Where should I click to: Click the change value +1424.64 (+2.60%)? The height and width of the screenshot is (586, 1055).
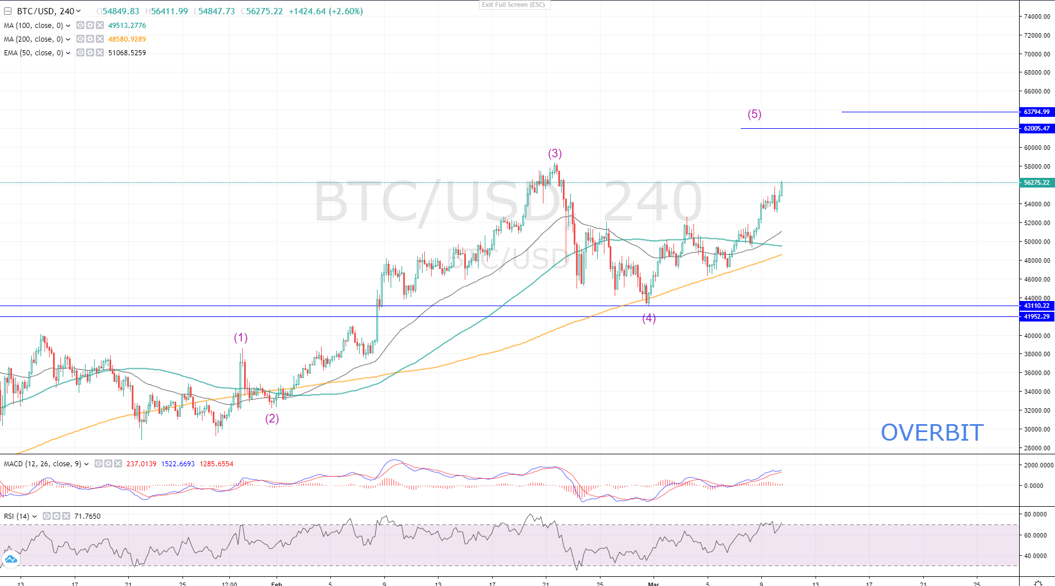326,11
